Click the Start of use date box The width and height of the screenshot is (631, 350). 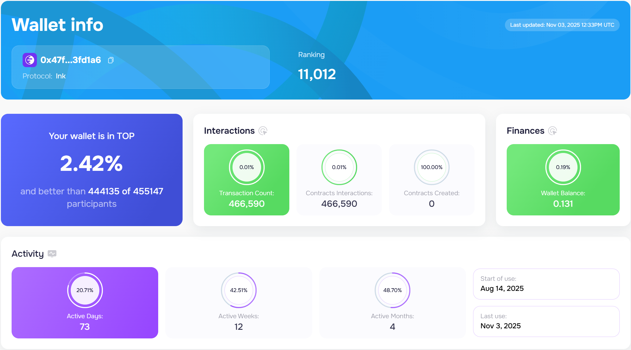tap(546, 284)
